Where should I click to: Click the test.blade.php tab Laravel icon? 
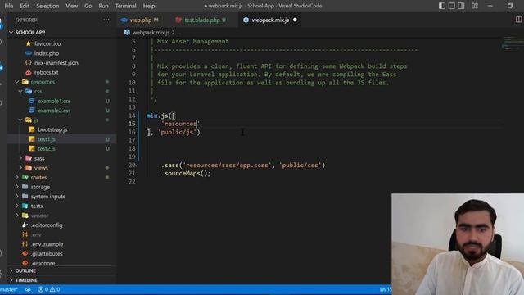178,20
